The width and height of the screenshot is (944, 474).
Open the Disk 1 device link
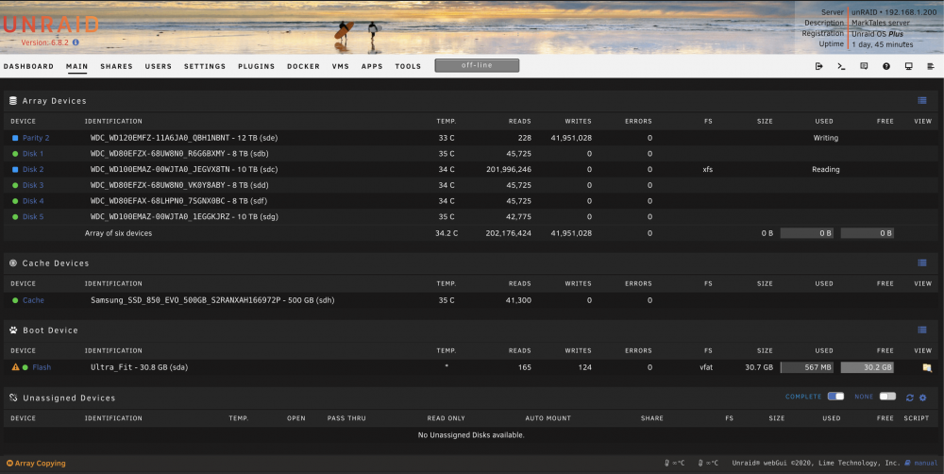tap(32, 154)
